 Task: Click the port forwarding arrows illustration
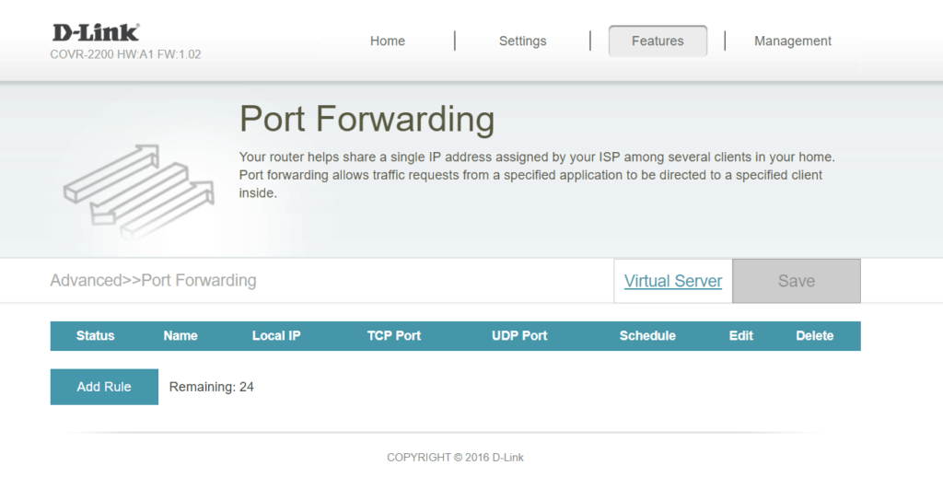[138, 191]
